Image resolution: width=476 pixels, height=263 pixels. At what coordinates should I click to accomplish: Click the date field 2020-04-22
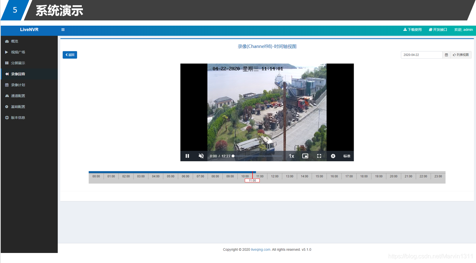pyautogui.click(x=422, y=55)
